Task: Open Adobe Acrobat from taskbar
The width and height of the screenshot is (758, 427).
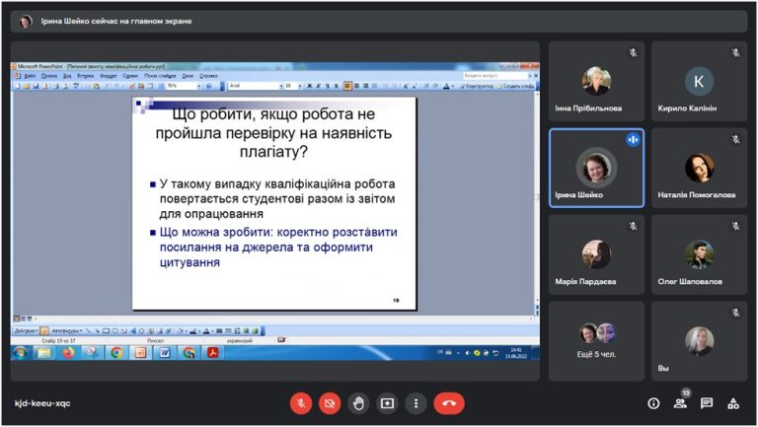Action: [213, 353]
